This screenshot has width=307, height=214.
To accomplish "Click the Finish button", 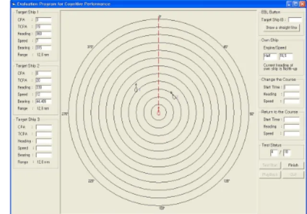I will coord(293,165).
